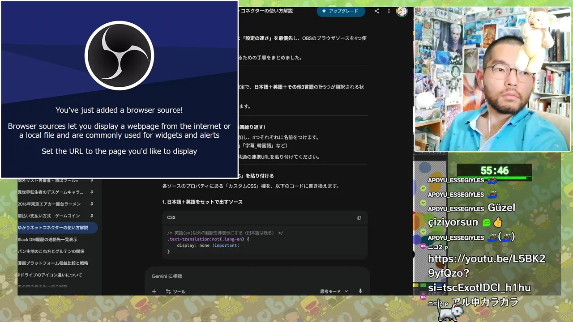Open the 思考モード model dropdown

334,291
